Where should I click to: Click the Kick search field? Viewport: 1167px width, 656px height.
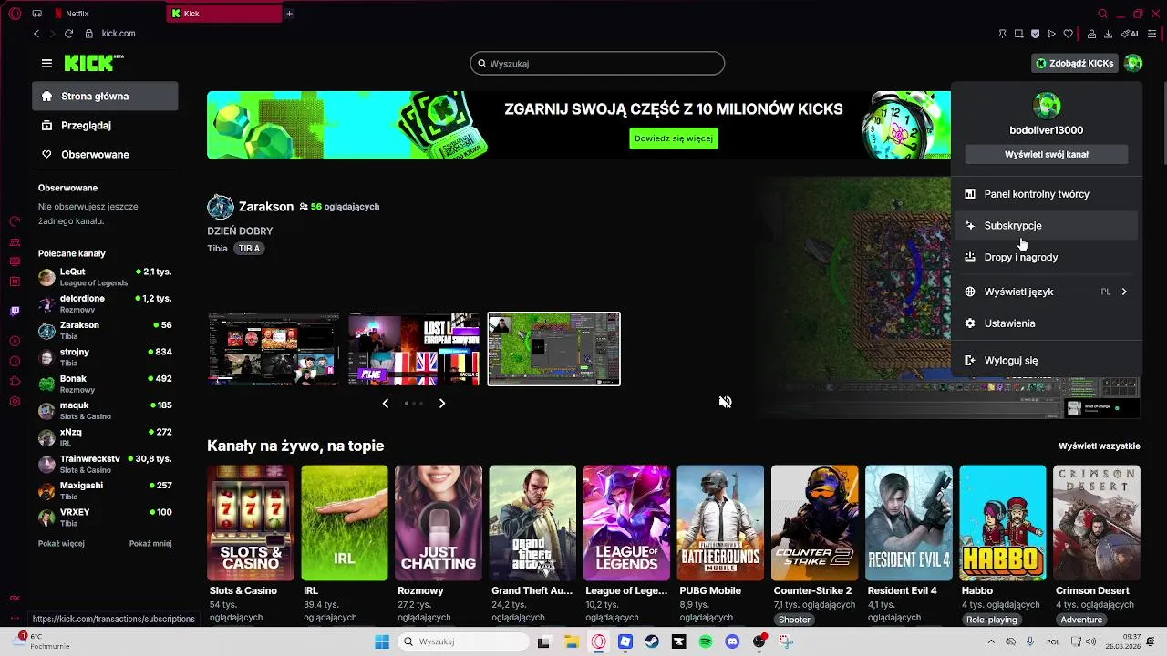[x=597, y=64]
